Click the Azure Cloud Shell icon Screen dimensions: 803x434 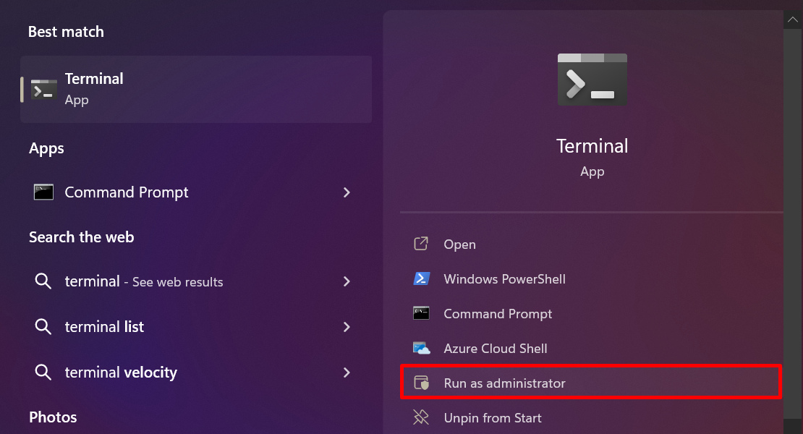(x=422, y=348)
